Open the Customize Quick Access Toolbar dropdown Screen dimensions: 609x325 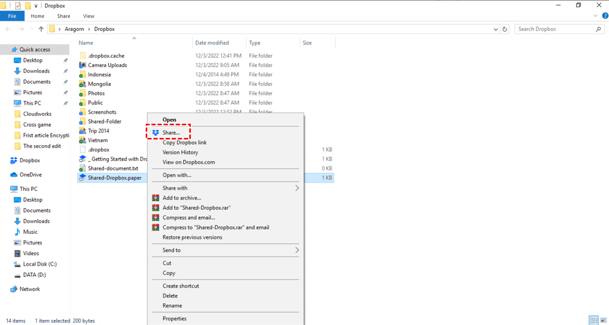pos(36,6)
